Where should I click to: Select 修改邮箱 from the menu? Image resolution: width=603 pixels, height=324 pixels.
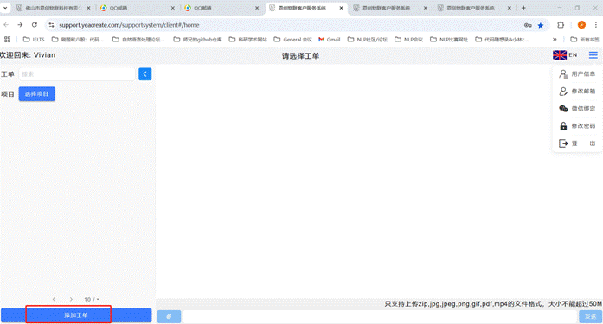[x=577, y=91]
